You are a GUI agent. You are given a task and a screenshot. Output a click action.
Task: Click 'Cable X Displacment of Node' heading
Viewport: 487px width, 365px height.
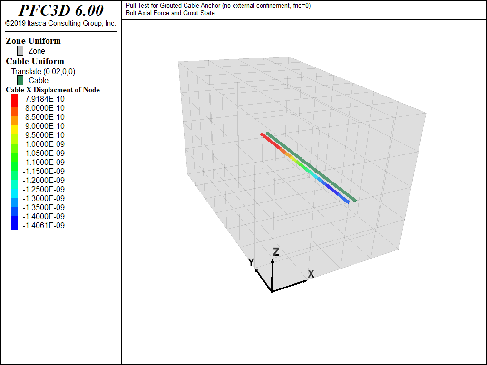[x=53, y=90]
